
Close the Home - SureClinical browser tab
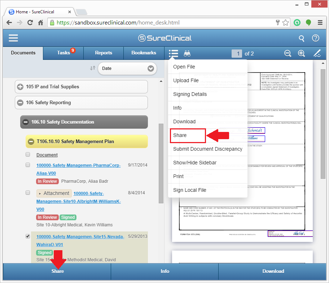tap(70, 12)
